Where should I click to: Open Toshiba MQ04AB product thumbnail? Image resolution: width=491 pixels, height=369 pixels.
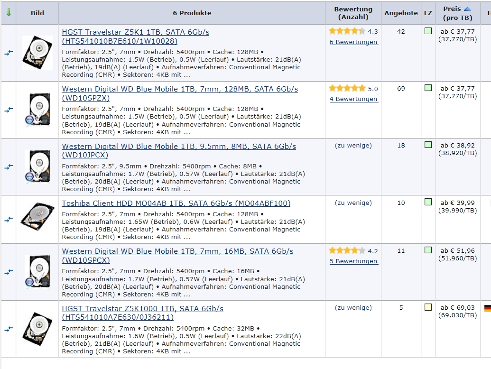(x=37, y=217)
